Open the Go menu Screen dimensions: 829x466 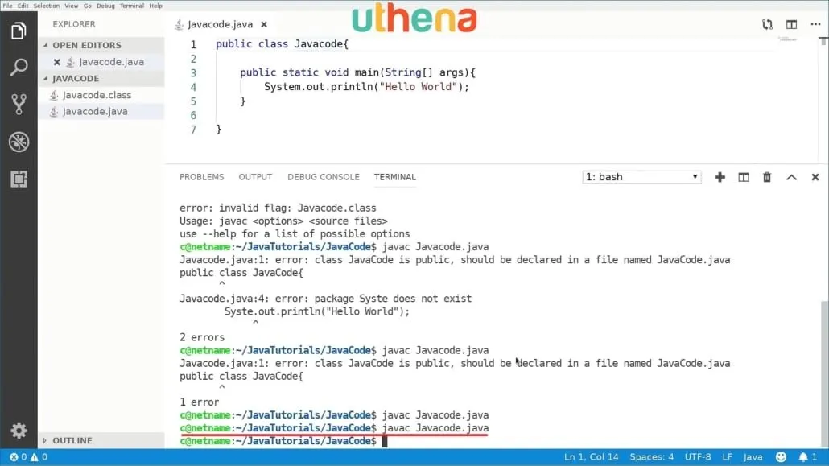coord(87,6)
